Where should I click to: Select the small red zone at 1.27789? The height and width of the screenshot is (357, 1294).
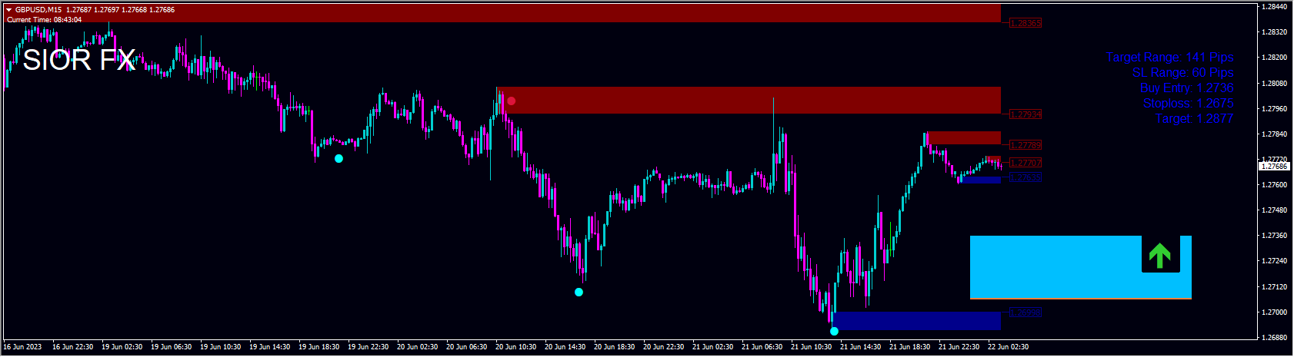(x=964, y=138)
